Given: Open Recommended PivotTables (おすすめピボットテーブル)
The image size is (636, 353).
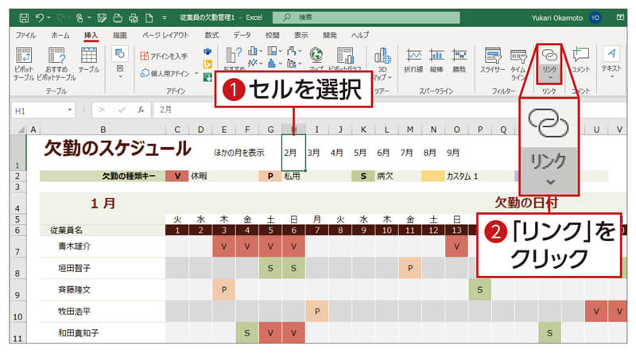Looking at the screenshot, I should [56, 64].
